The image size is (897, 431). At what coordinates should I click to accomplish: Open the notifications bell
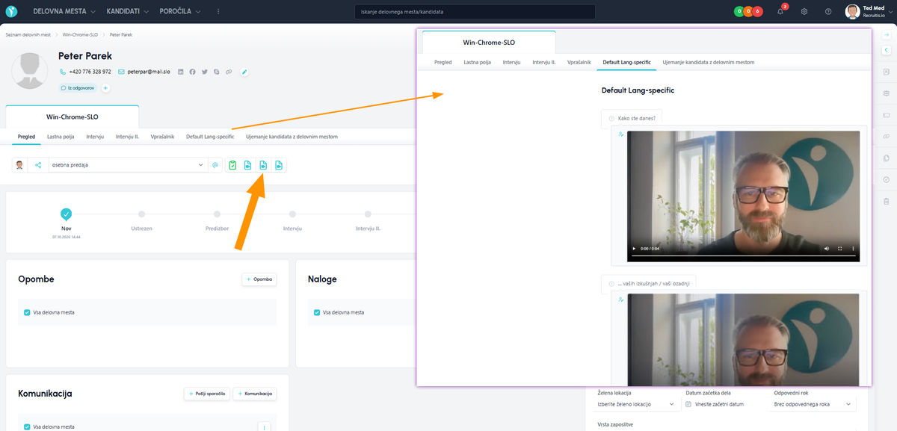780,12
